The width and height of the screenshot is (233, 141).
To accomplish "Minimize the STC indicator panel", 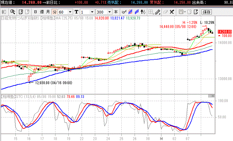I will (210, 96).
